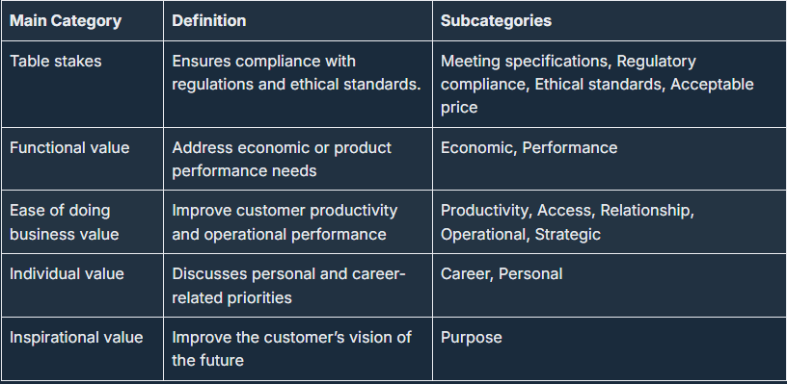
Task: Click the Address economic or product performance definition
Action: pos(282,159)
